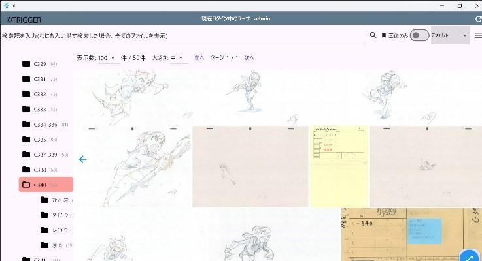Click the 前へ previous page link
The image size is (482, 261).
pos(199,58)
